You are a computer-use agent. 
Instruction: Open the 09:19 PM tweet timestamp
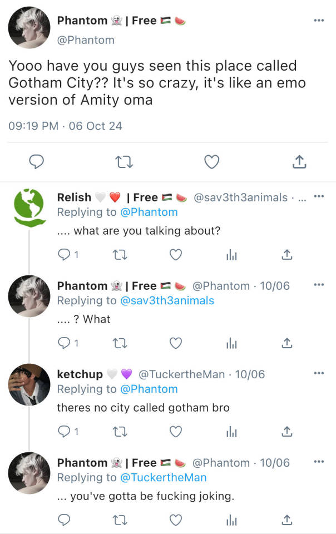[33, 126]
